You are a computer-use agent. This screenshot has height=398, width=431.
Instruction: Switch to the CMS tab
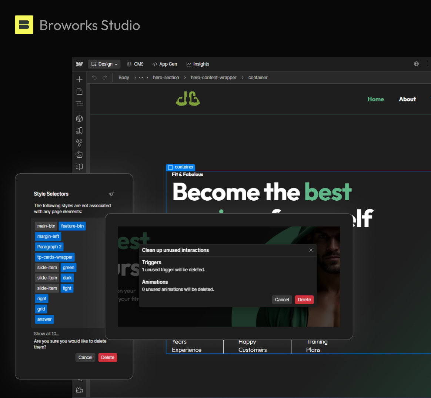pyautogui.click(x=135, y=64)
